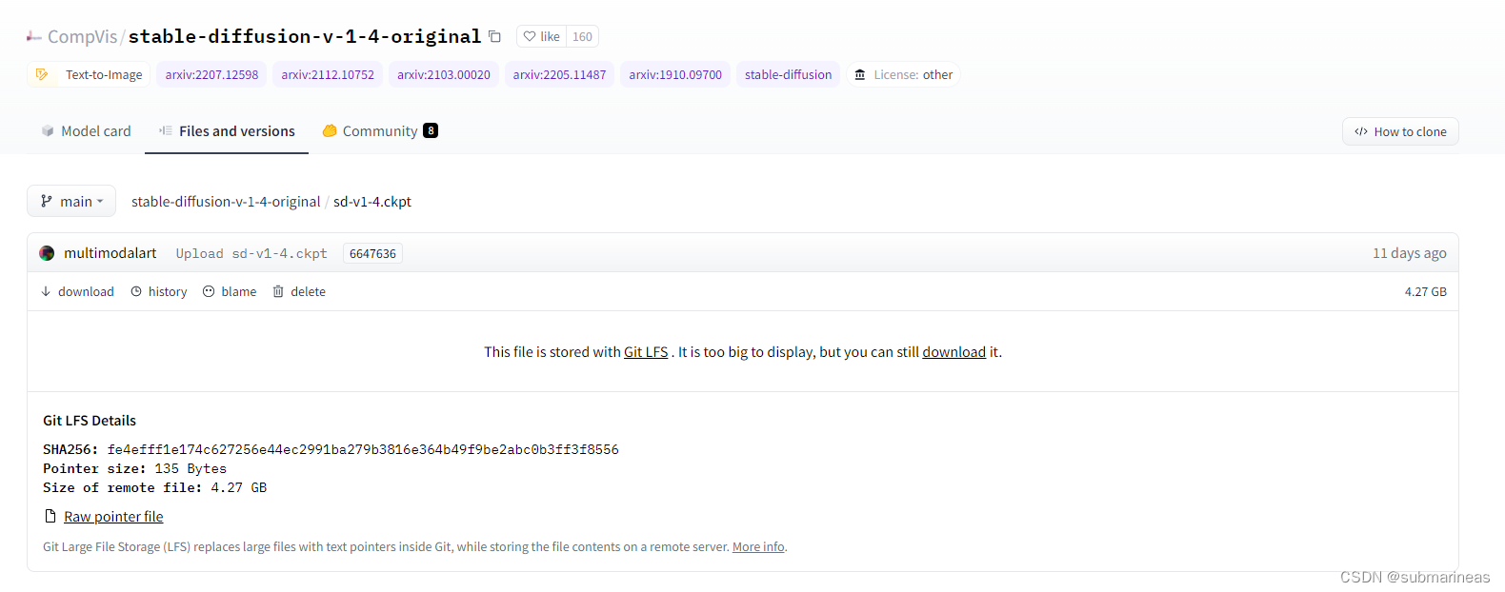Viewport: 1505px width, 592px height.
Task: Expand the main branch dropdown
Action: click(71, 201)
